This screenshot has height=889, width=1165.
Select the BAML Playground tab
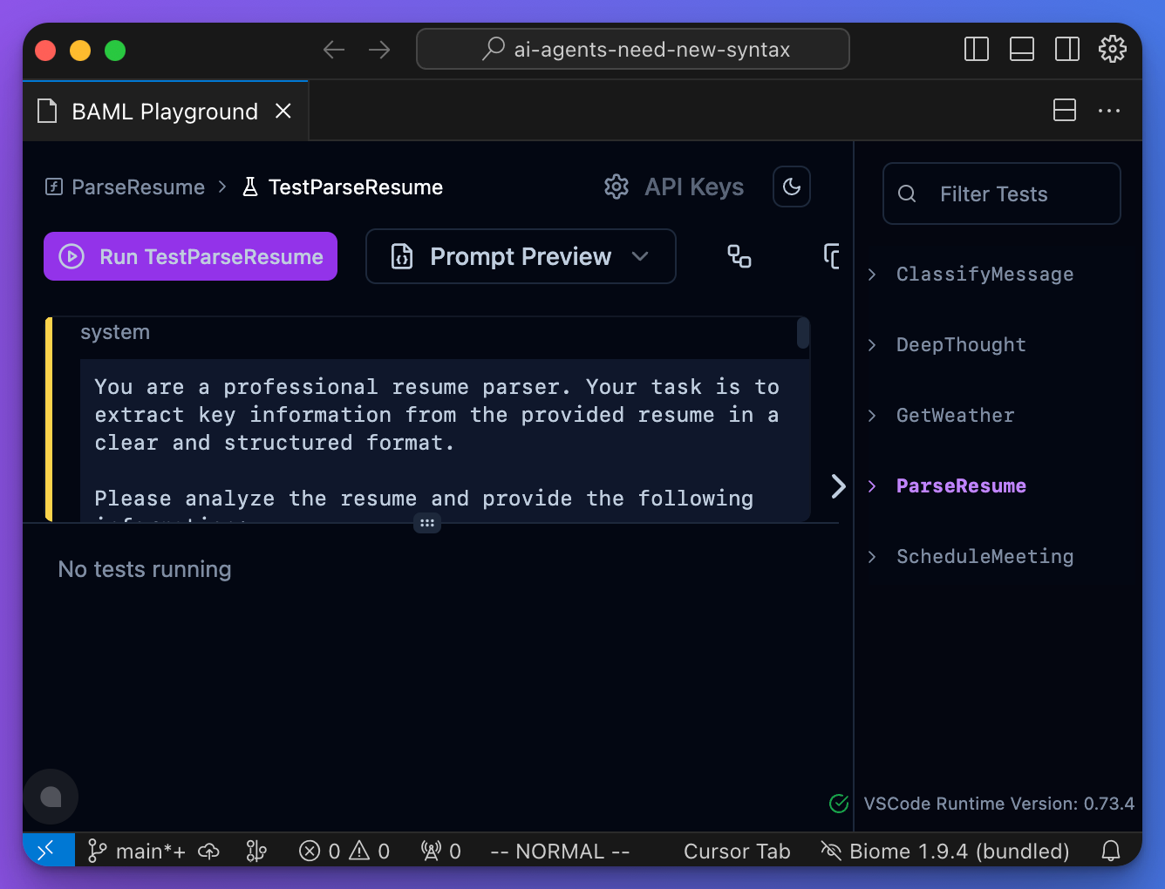164,112
